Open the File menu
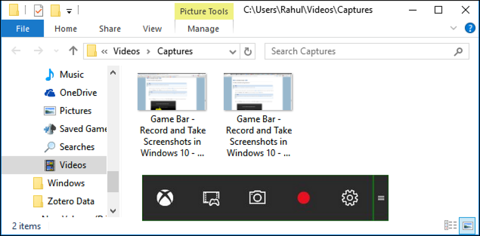The image size is (480, 236). pyautogui.click(x=23, y=28)
